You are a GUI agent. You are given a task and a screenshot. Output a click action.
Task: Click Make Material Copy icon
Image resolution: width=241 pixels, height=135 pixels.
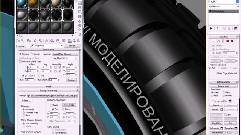(40, 41)
